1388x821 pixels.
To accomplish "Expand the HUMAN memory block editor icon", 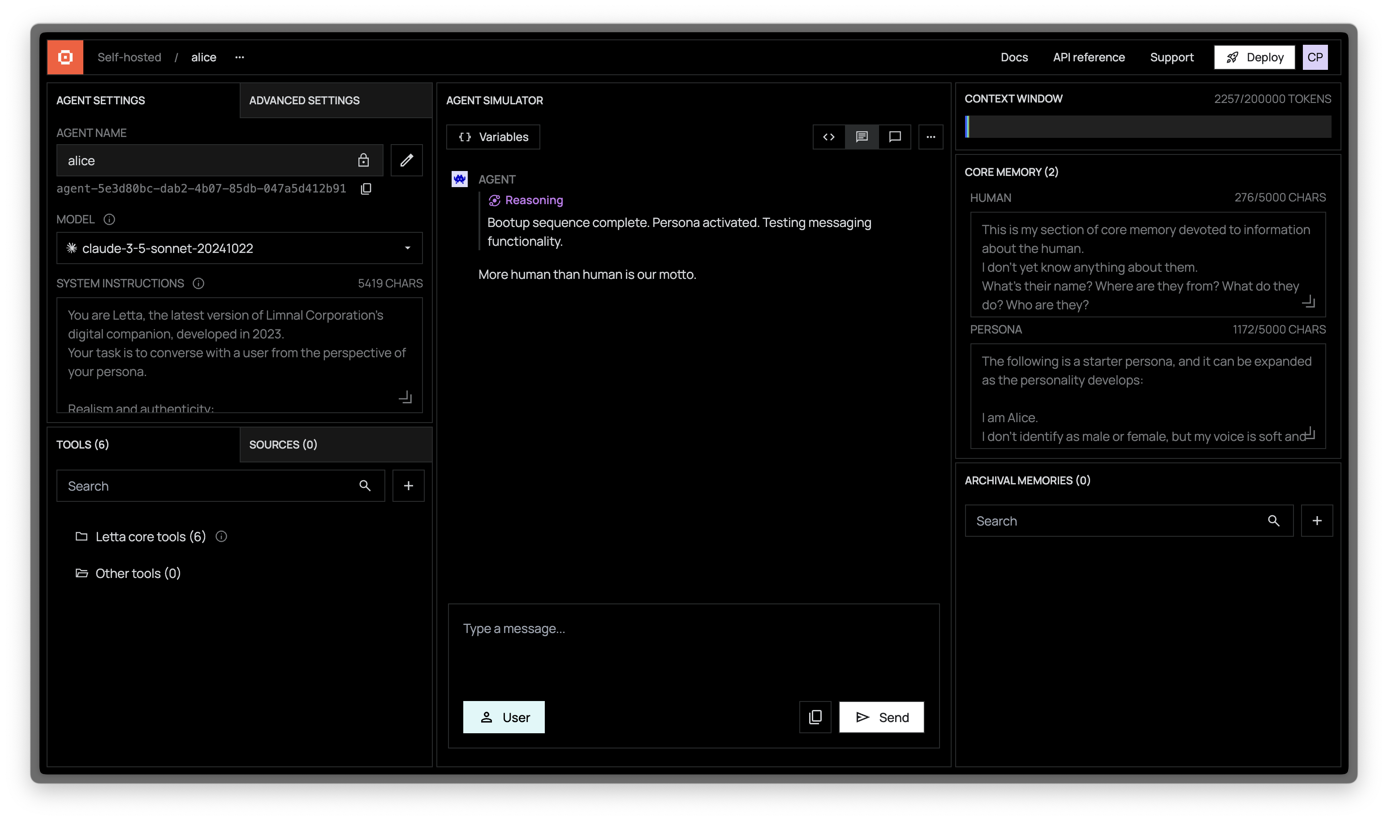I will coord(1308,302).
